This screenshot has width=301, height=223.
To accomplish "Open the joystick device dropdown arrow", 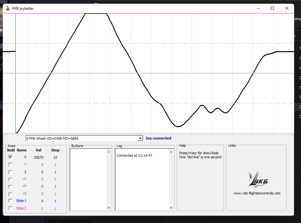I will point(140,139).
